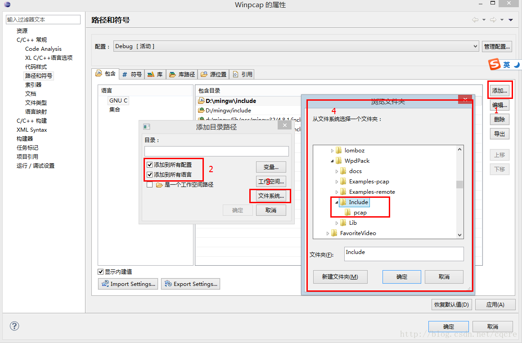Click Examples-remote folder icon

pos(343,192)
